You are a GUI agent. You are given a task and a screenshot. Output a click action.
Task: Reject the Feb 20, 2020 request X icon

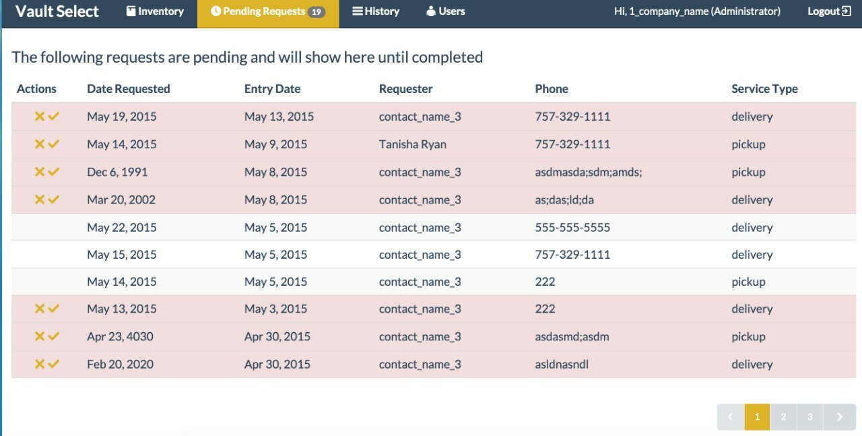(40, 364)
